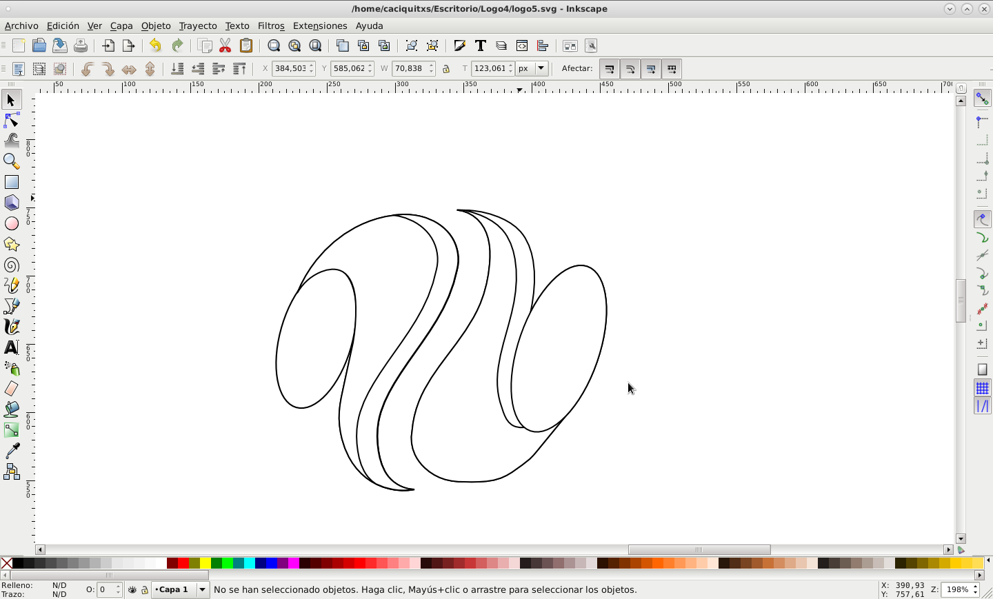Select the Eraser tool

point(12,389)
